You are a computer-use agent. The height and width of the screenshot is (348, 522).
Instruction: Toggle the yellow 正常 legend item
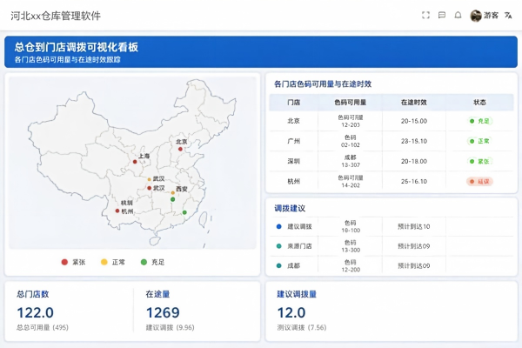click(x=113, y=262)
